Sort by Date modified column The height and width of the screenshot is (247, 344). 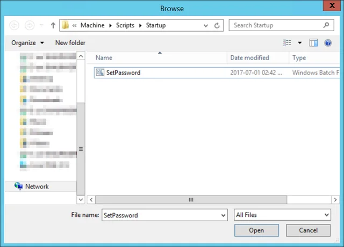[258, 57]
